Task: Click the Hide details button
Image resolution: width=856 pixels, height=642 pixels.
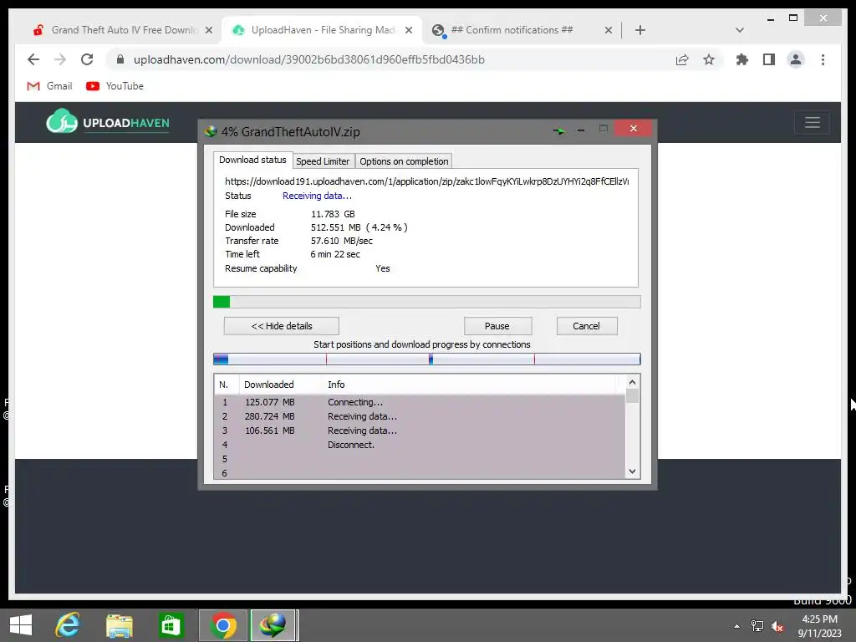Action: click(281, 326)
